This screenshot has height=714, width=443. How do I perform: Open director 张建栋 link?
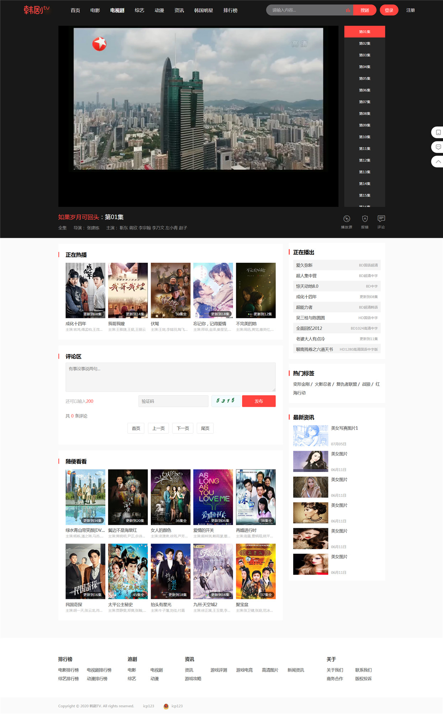(93, 228)
